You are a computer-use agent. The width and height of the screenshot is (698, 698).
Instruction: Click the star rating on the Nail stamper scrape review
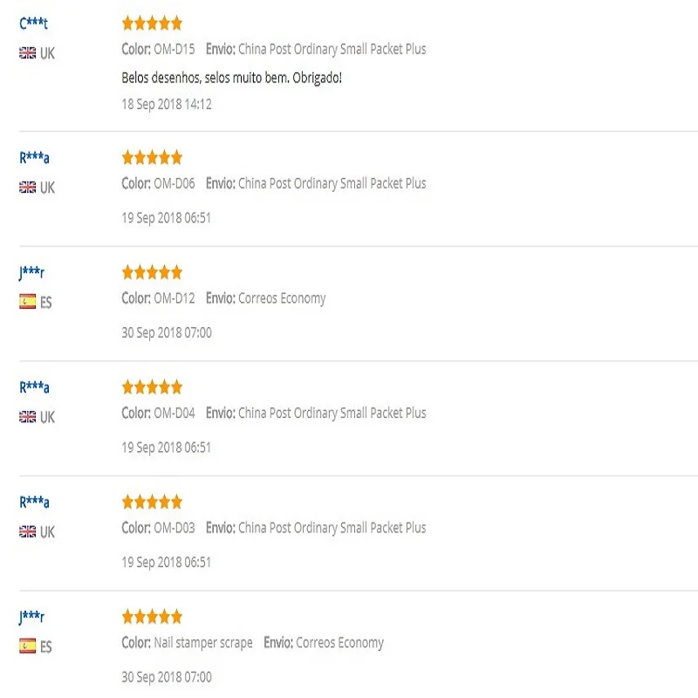(x=152, y=617)
